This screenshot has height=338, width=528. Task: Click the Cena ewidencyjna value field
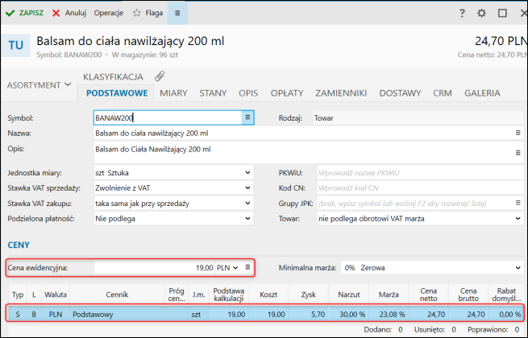click(x=154, y=268)
